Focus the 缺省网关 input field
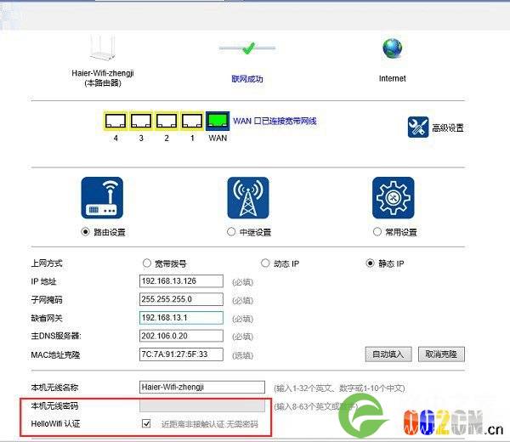The height and width of the screenshot is (442, 510). click(x=181, y=318)
